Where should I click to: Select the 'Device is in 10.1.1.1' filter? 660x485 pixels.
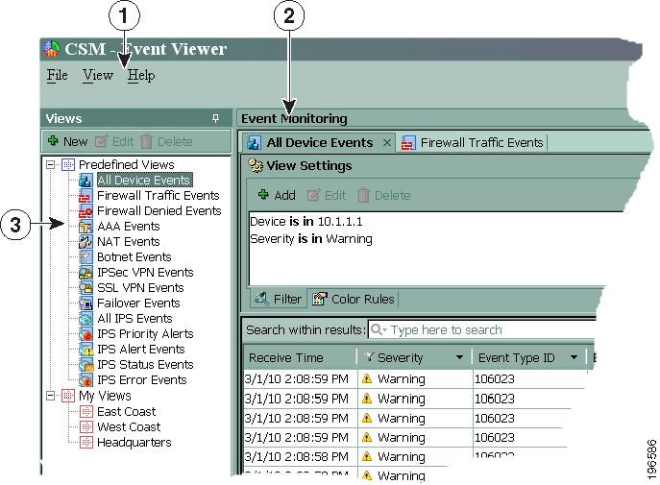pyautogui.click(x=306, y=222)
